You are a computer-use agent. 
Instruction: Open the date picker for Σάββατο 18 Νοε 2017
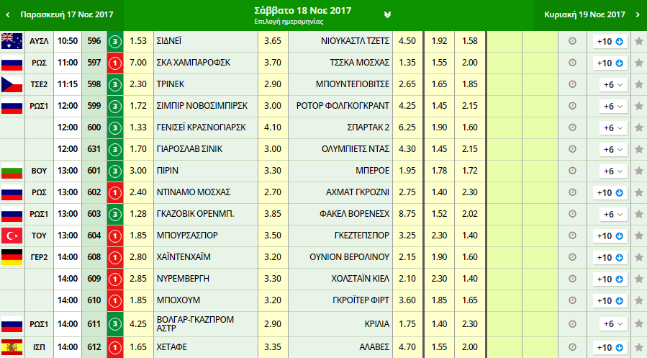coord(387,14)
